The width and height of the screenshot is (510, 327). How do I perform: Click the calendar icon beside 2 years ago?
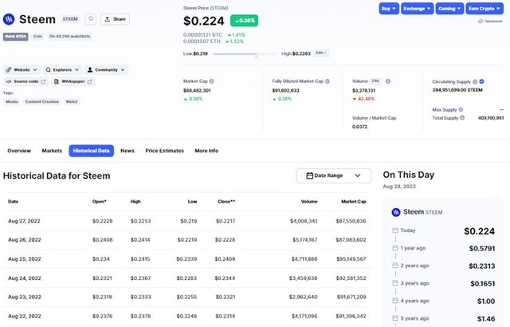coord(395,266)
